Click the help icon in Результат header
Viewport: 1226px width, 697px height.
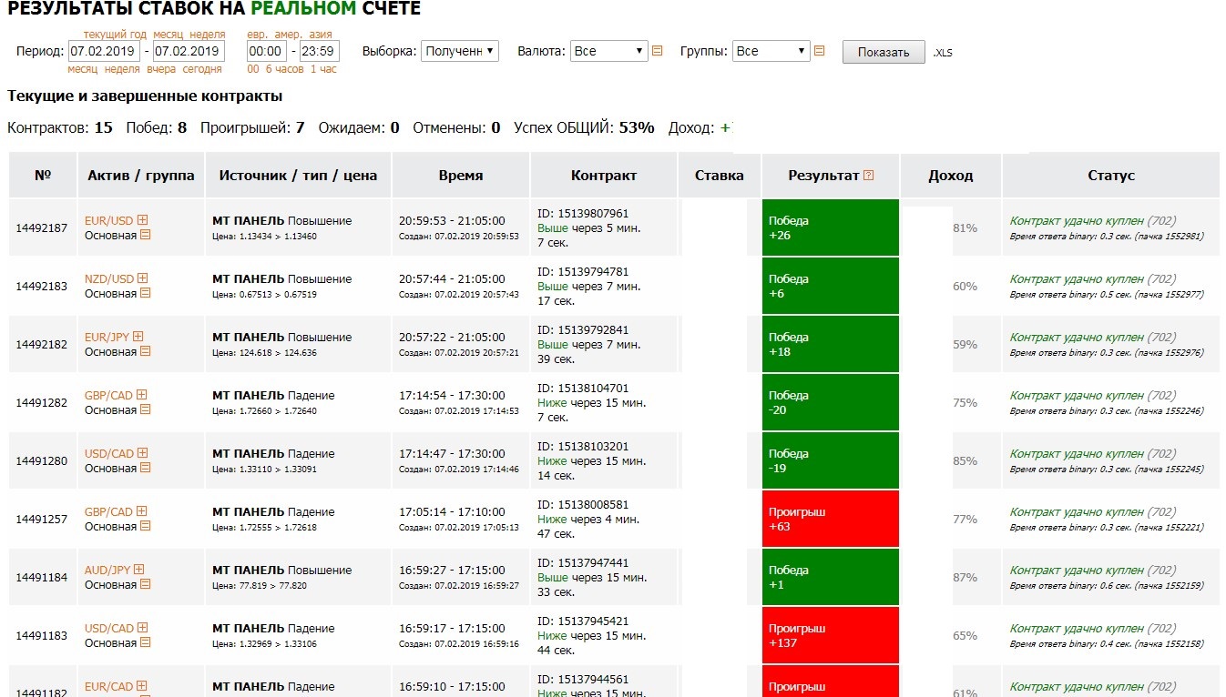(868, 176)
